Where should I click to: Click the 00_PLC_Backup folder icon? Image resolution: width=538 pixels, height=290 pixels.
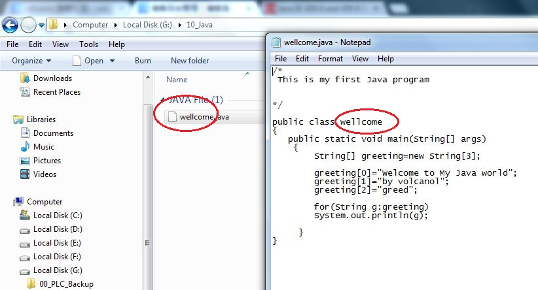tap(31, 283)
